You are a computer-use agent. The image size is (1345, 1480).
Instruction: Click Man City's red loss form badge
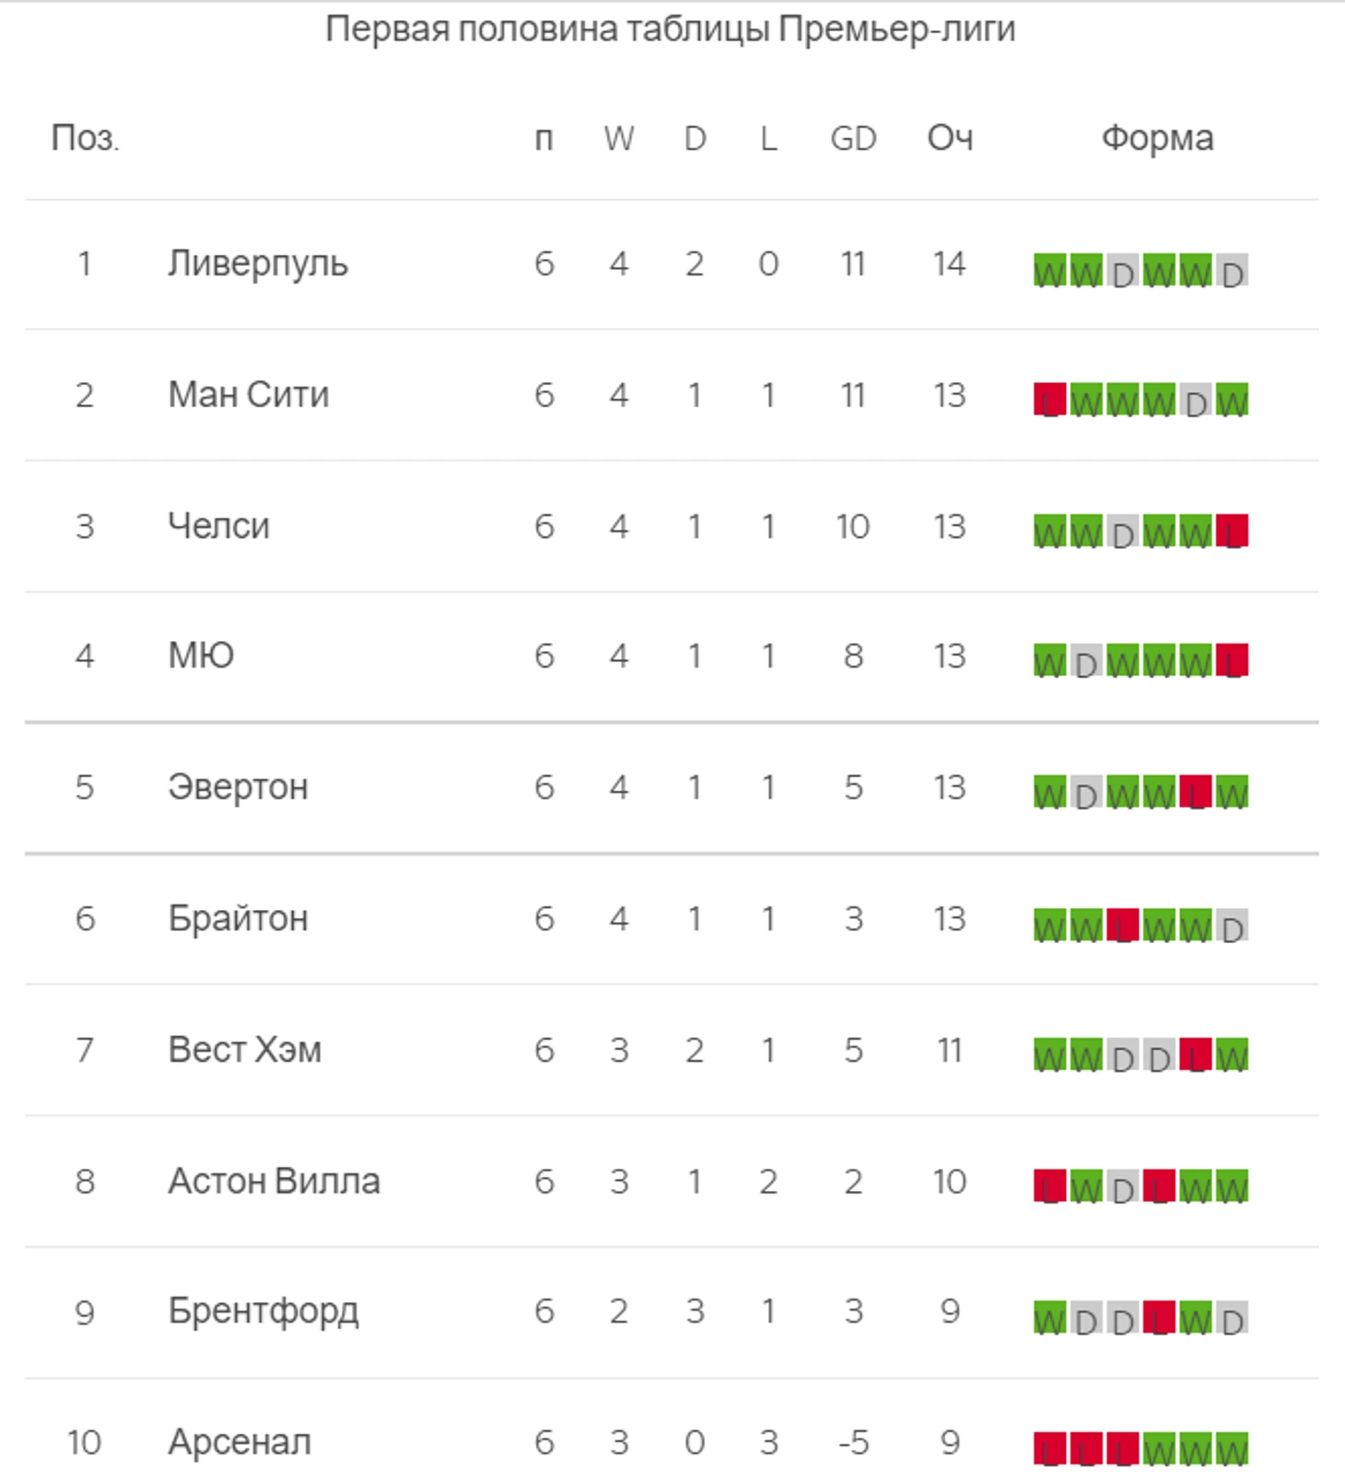tap(1049, 401)
